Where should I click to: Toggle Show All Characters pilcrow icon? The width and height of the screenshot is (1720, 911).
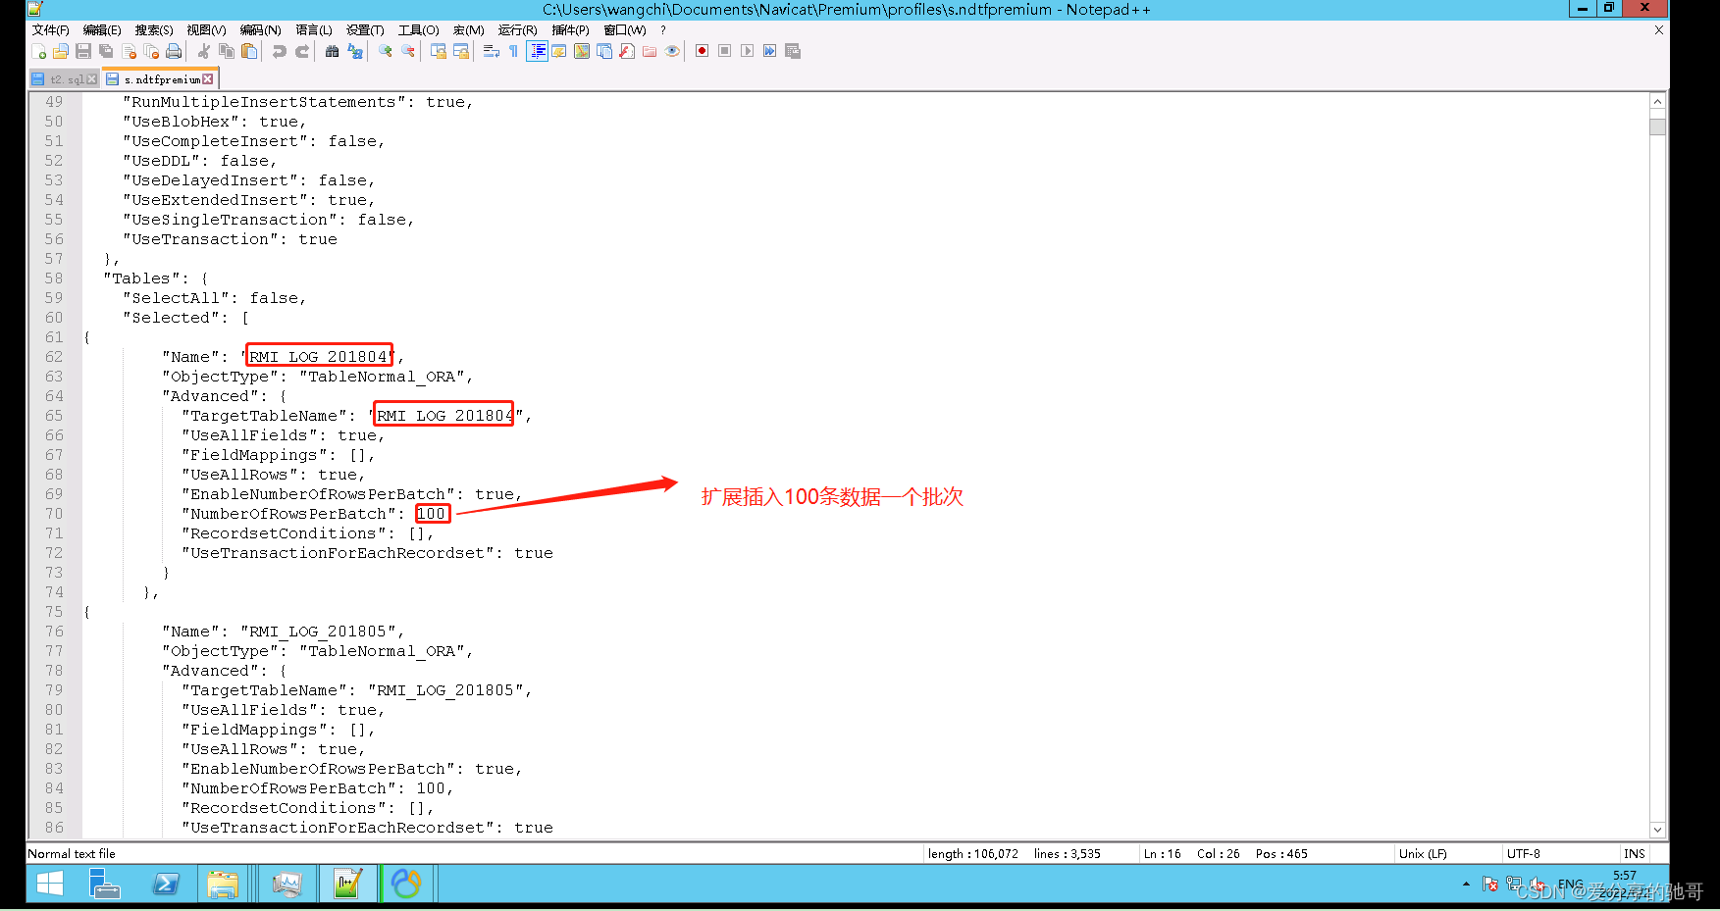(x=513, y=51)
